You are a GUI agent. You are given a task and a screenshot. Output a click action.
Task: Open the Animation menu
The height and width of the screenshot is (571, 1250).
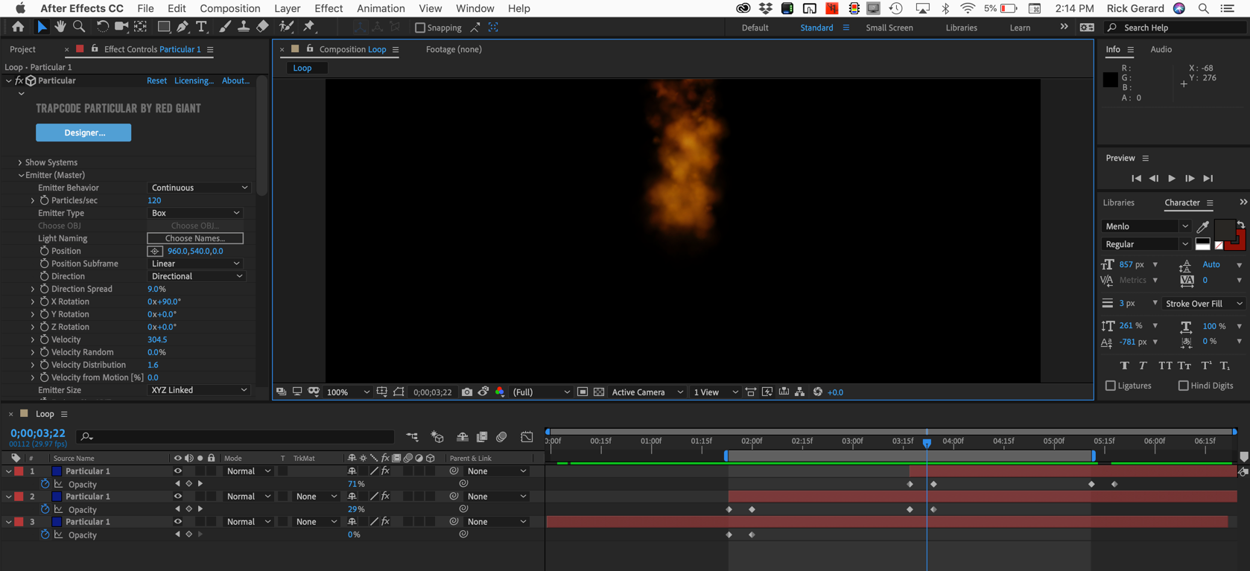coord(381,8)
